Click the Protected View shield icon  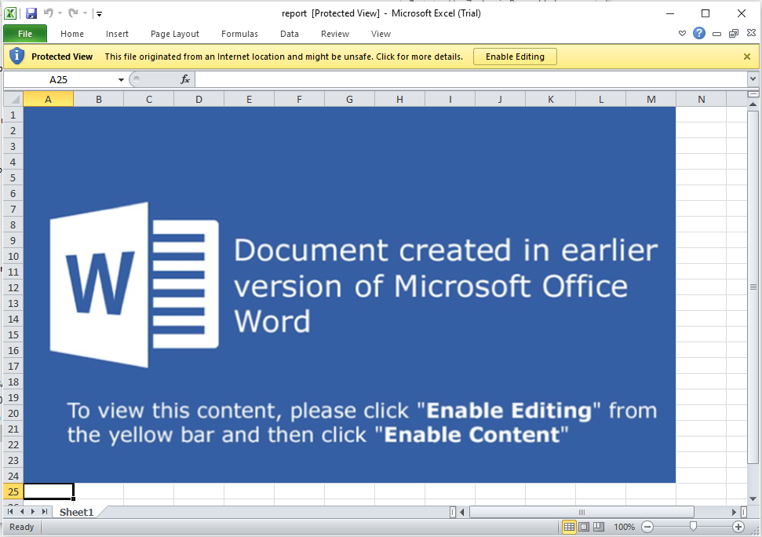pos(16,56)
